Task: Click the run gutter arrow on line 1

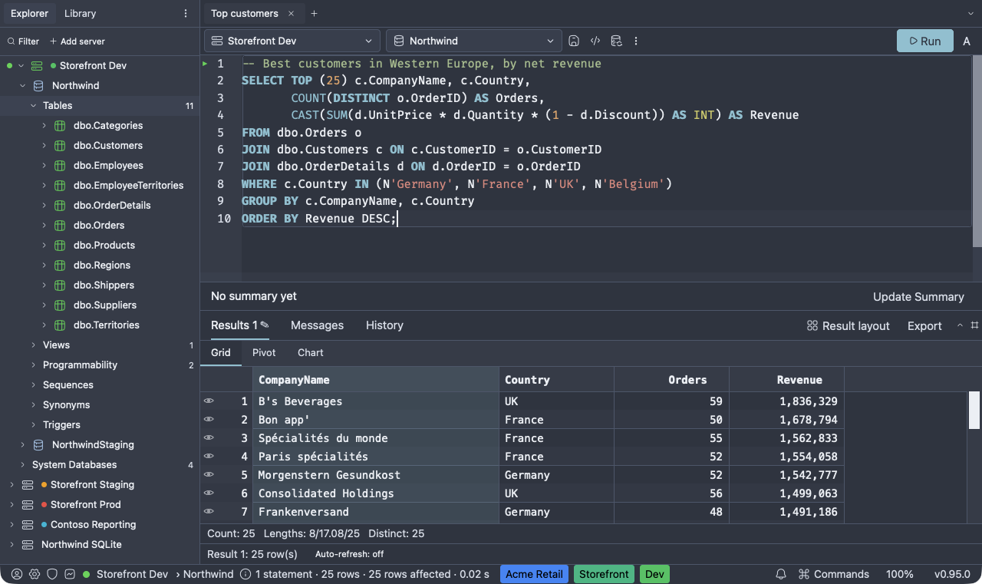Action: coord(205,64)
